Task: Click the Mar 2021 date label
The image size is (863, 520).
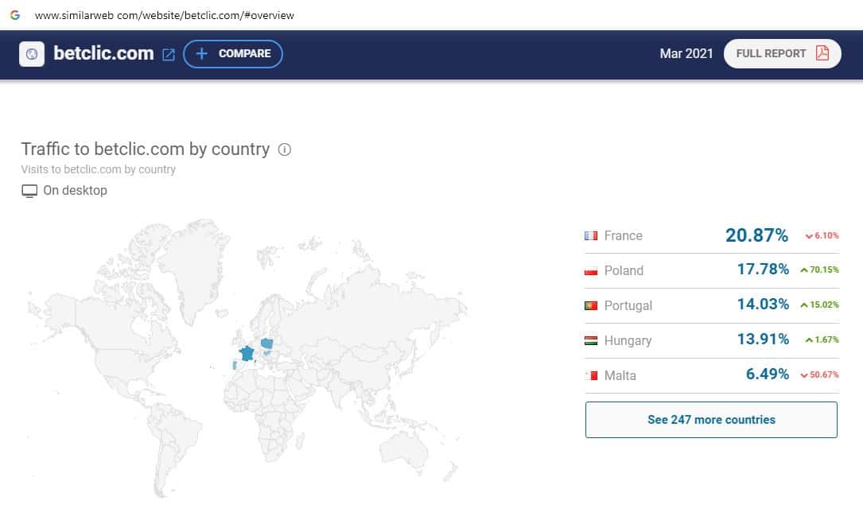Action: [x=686, y=53]
